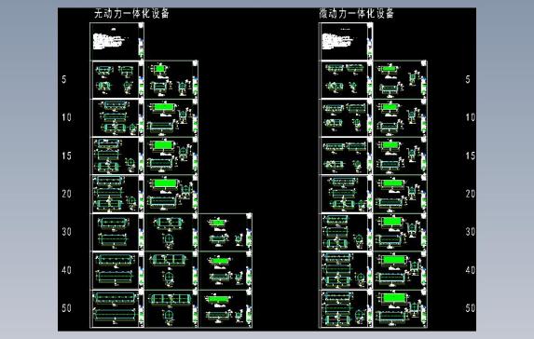
Task: Open third sheet of left row 50, 无动力 group
Action: (226, 309)
